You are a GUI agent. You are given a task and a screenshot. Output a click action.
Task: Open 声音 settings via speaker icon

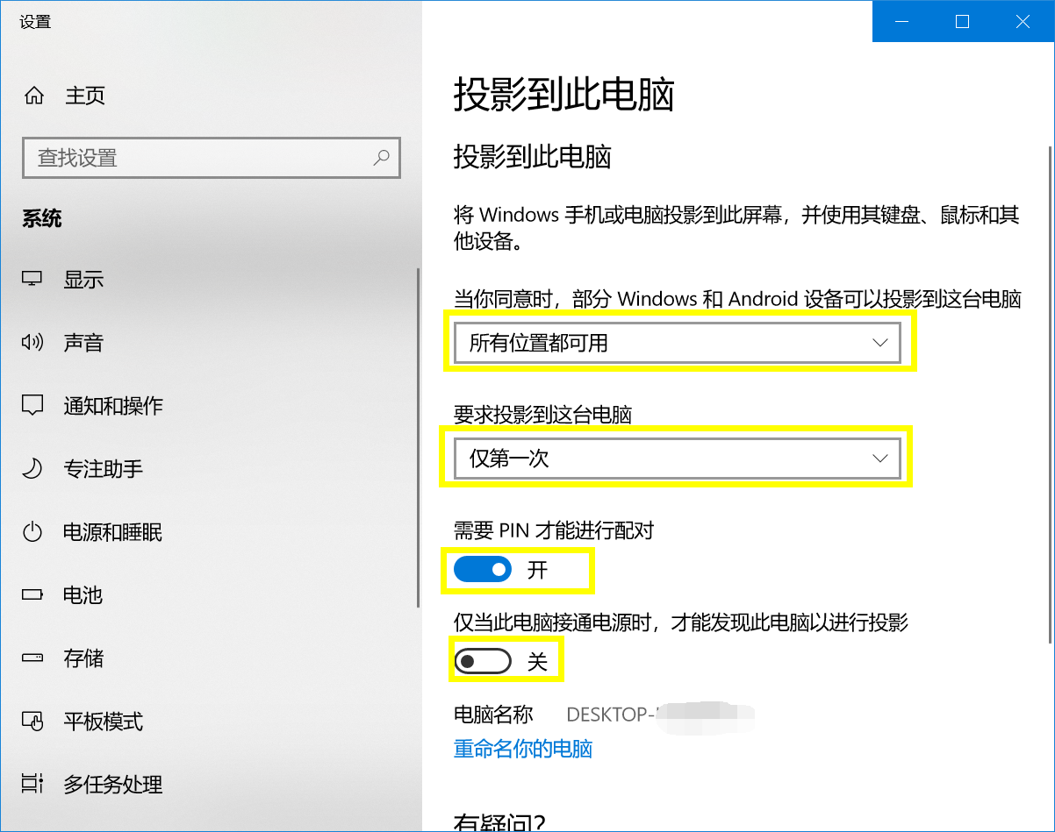tap(32, 342)
